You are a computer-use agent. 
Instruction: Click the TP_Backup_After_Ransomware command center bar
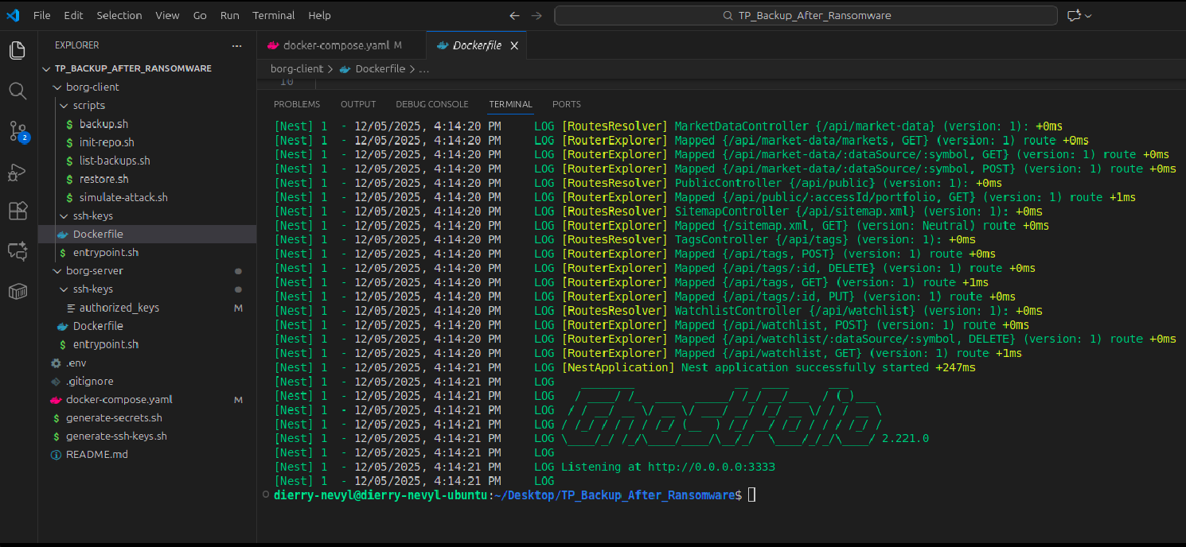(x=806, y=15)
